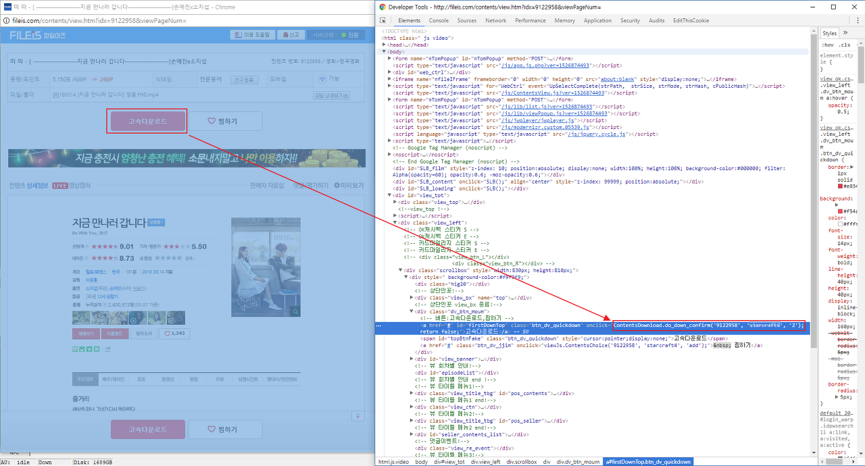This screenshot has width=865, height=466.
Task: Toggle the .cls class editor option
Action: [845, 45]
